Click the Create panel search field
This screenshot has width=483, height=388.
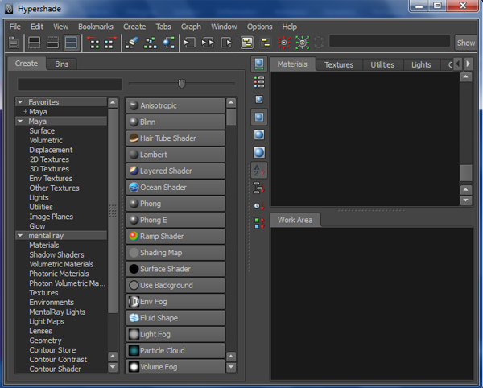[70, 85]
